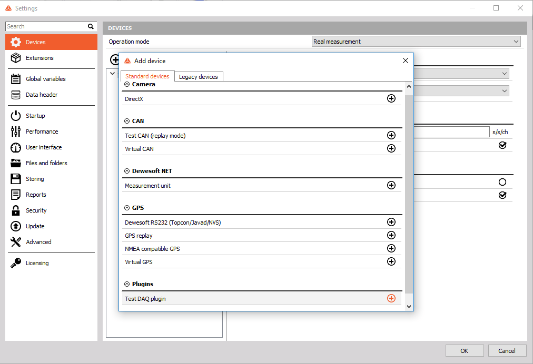Click the search magnifier icon
This screenshot has height=364, width=533.
point(91,26)
